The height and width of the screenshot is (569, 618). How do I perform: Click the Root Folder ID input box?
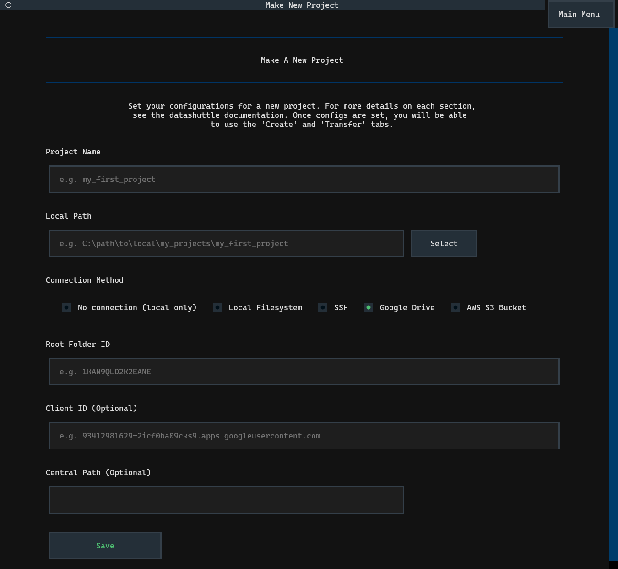tap(304, 372)
